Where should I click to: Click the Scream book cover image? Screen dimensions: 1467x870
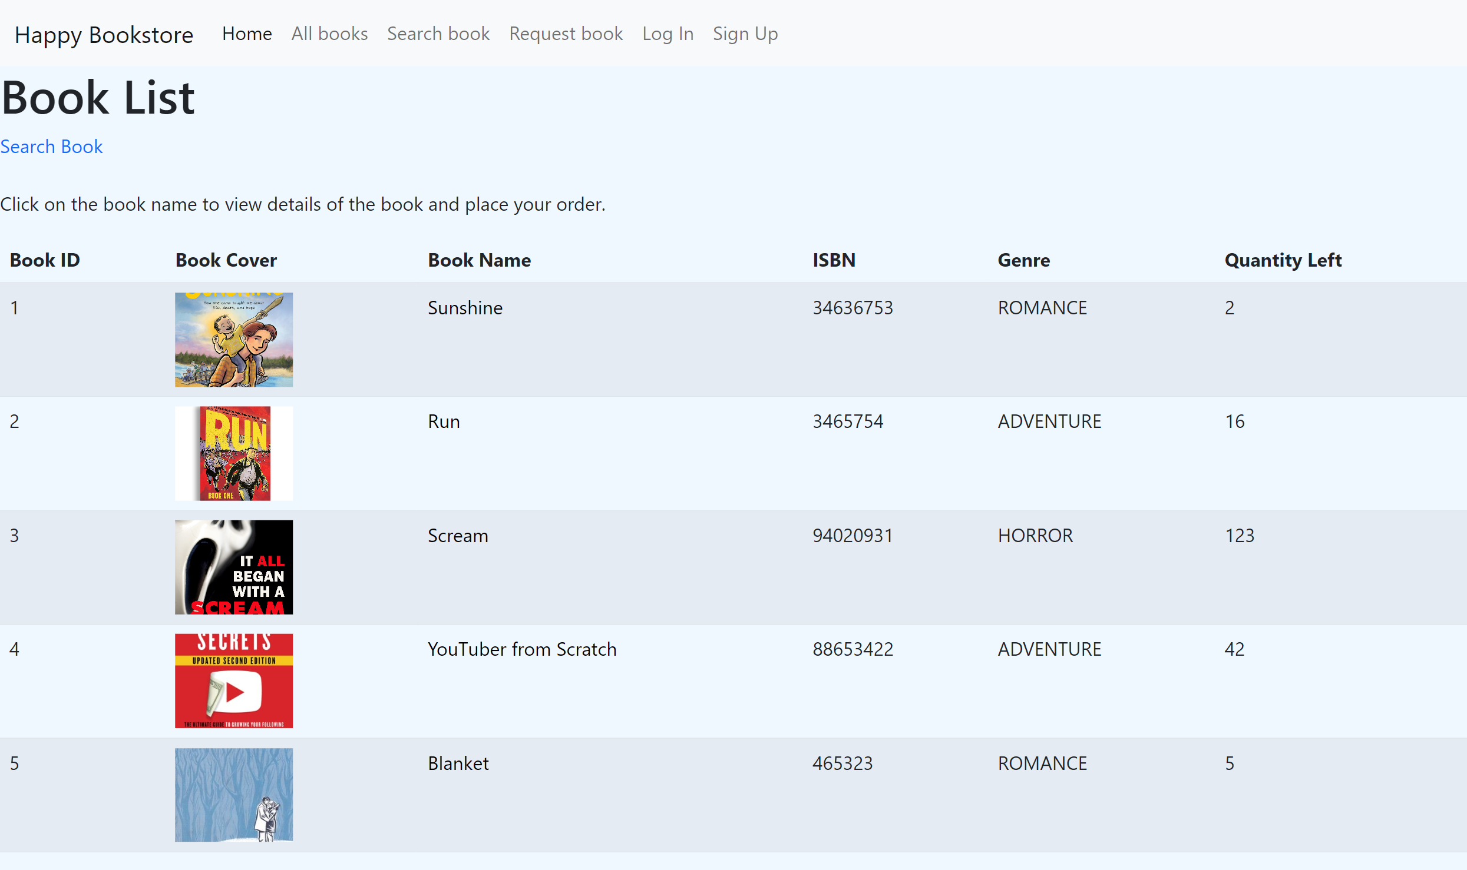tap(234, 567)
